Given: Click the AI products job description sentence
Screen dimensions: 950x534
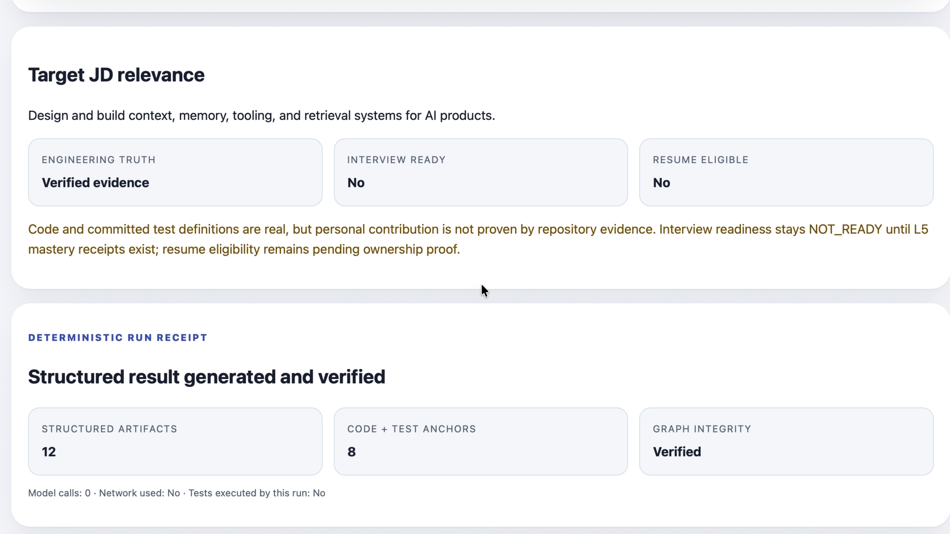Looking at the screenshot, I should tap(262, 116).
